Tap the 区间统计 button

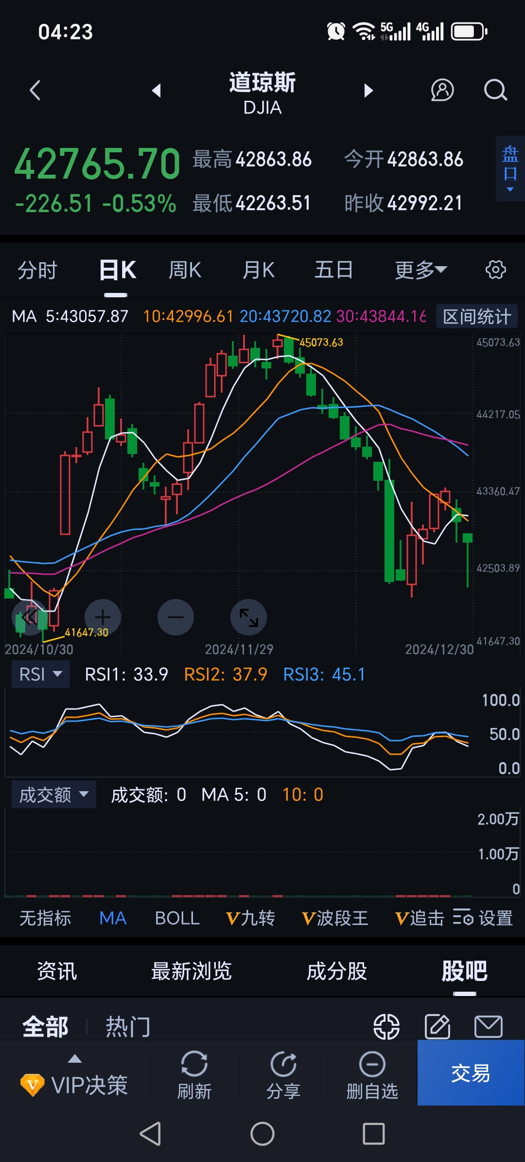[x=477, y=316]
